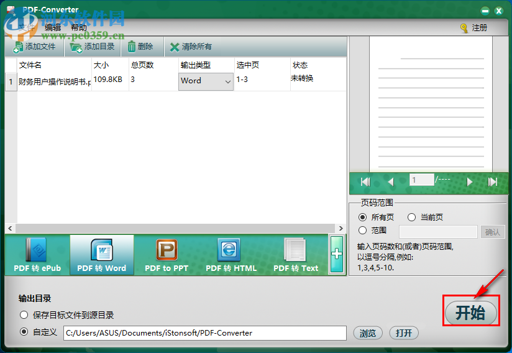Go to next page in preview
Image resolution: width=512 pixels, height=353 pixels.
coord(470,181)
